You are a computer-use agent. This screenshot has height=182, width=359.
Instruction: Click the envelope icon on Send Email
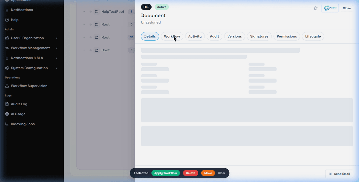(330, 174)
